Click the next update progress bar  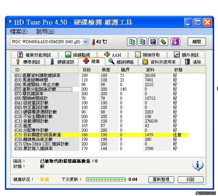point(106,179)
